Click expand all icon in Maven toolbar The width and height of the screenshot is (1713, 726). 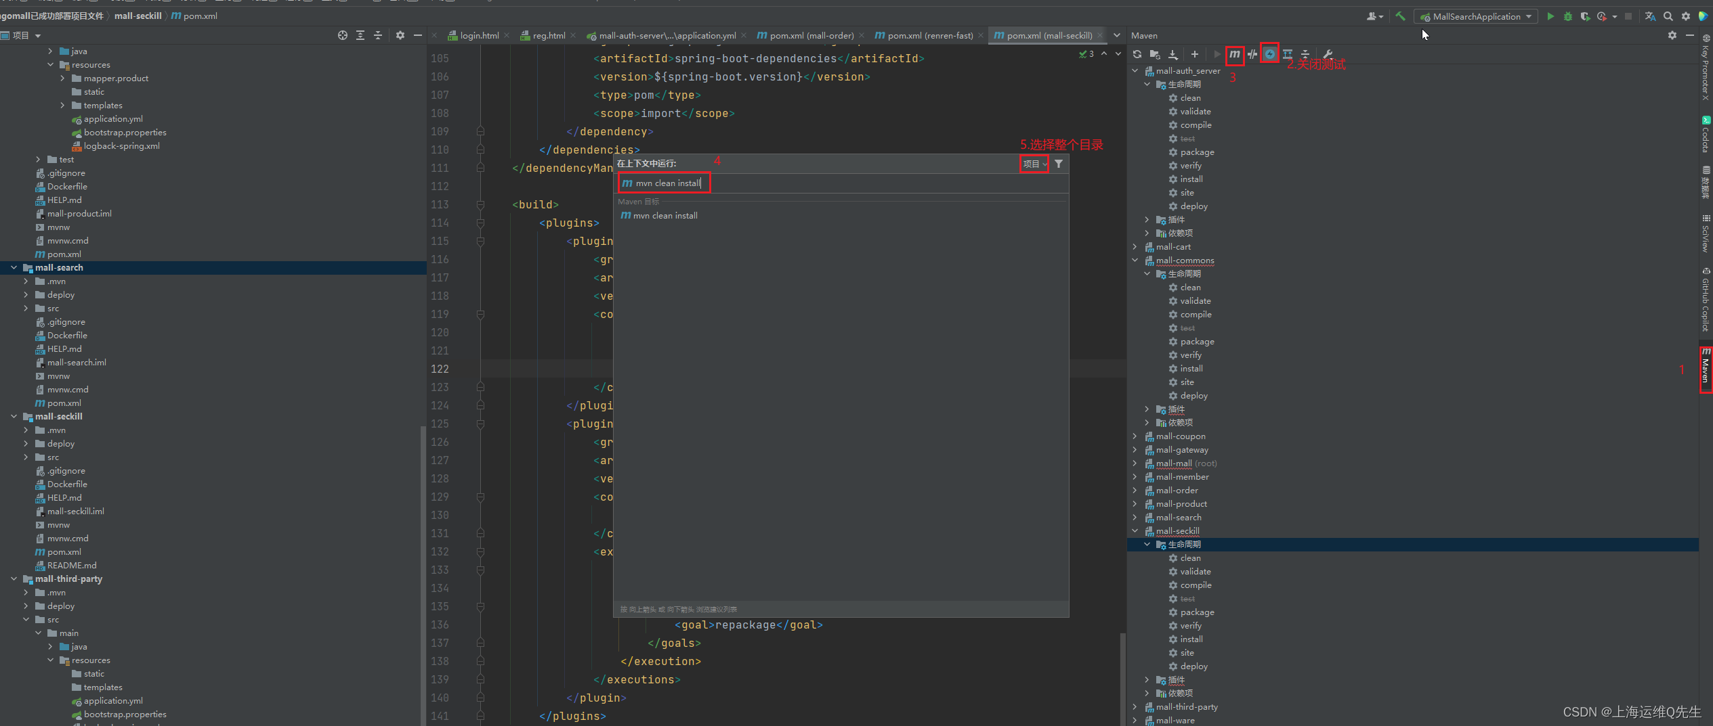coord(1288,54)
